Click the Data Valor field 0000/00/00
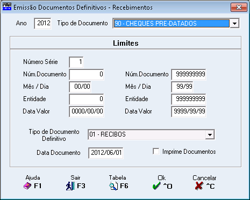 point(87,111)
